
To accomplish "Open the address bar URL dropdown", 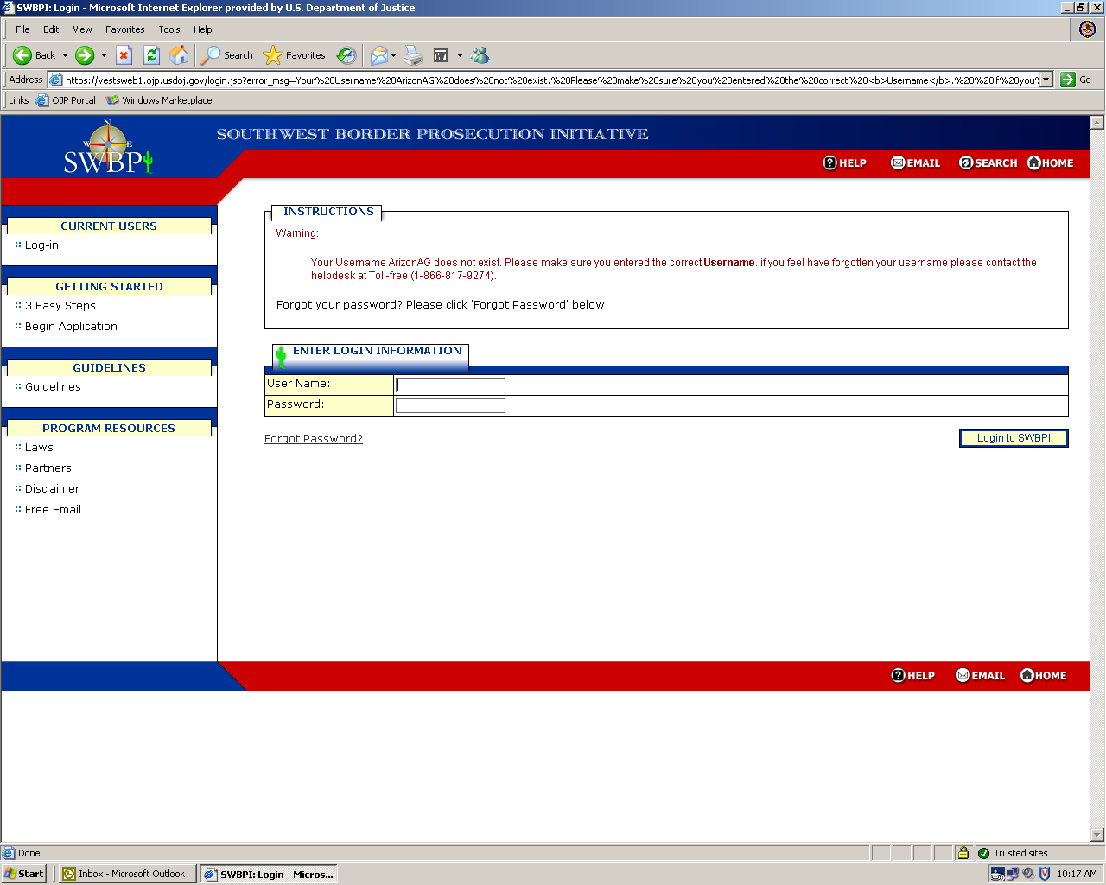I will coord(1046,80).
